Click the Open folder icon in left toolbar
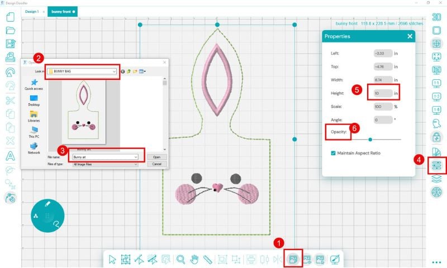The image size is (447, 268). tap(10, 30)
